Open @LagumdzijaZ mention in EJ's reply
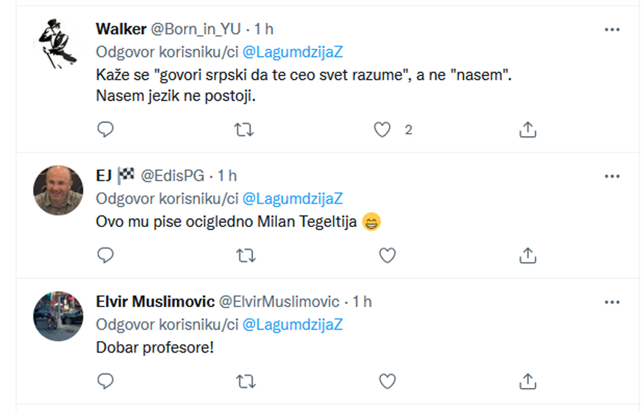 292,197
